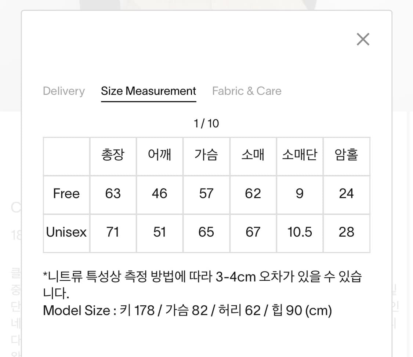The width and height of the screenshot is (413, 357).
Task: Click the 소매단 column header
Action: tap(300, 155)
